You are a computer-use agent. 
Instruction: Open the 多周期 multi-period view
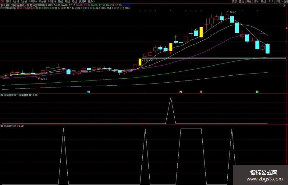coord(82,2)
